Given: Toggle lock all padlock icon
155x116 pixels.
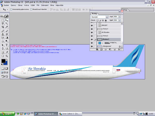Looking at the screenshot, I should click(x=106, y=20).
